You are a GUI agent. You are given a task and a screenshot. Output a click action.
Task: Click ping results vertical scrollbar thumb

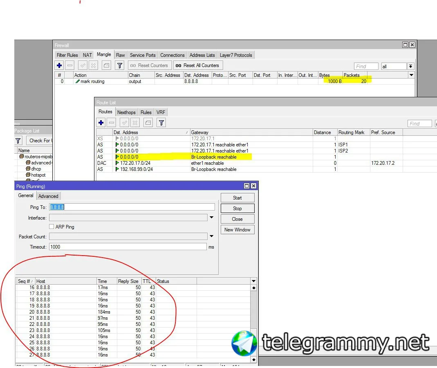pos(253,310)
